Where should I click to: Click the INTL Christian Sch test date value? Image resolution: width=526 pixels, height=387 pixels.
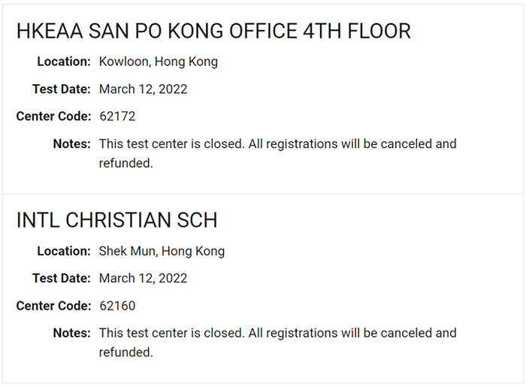pos(143,278)
